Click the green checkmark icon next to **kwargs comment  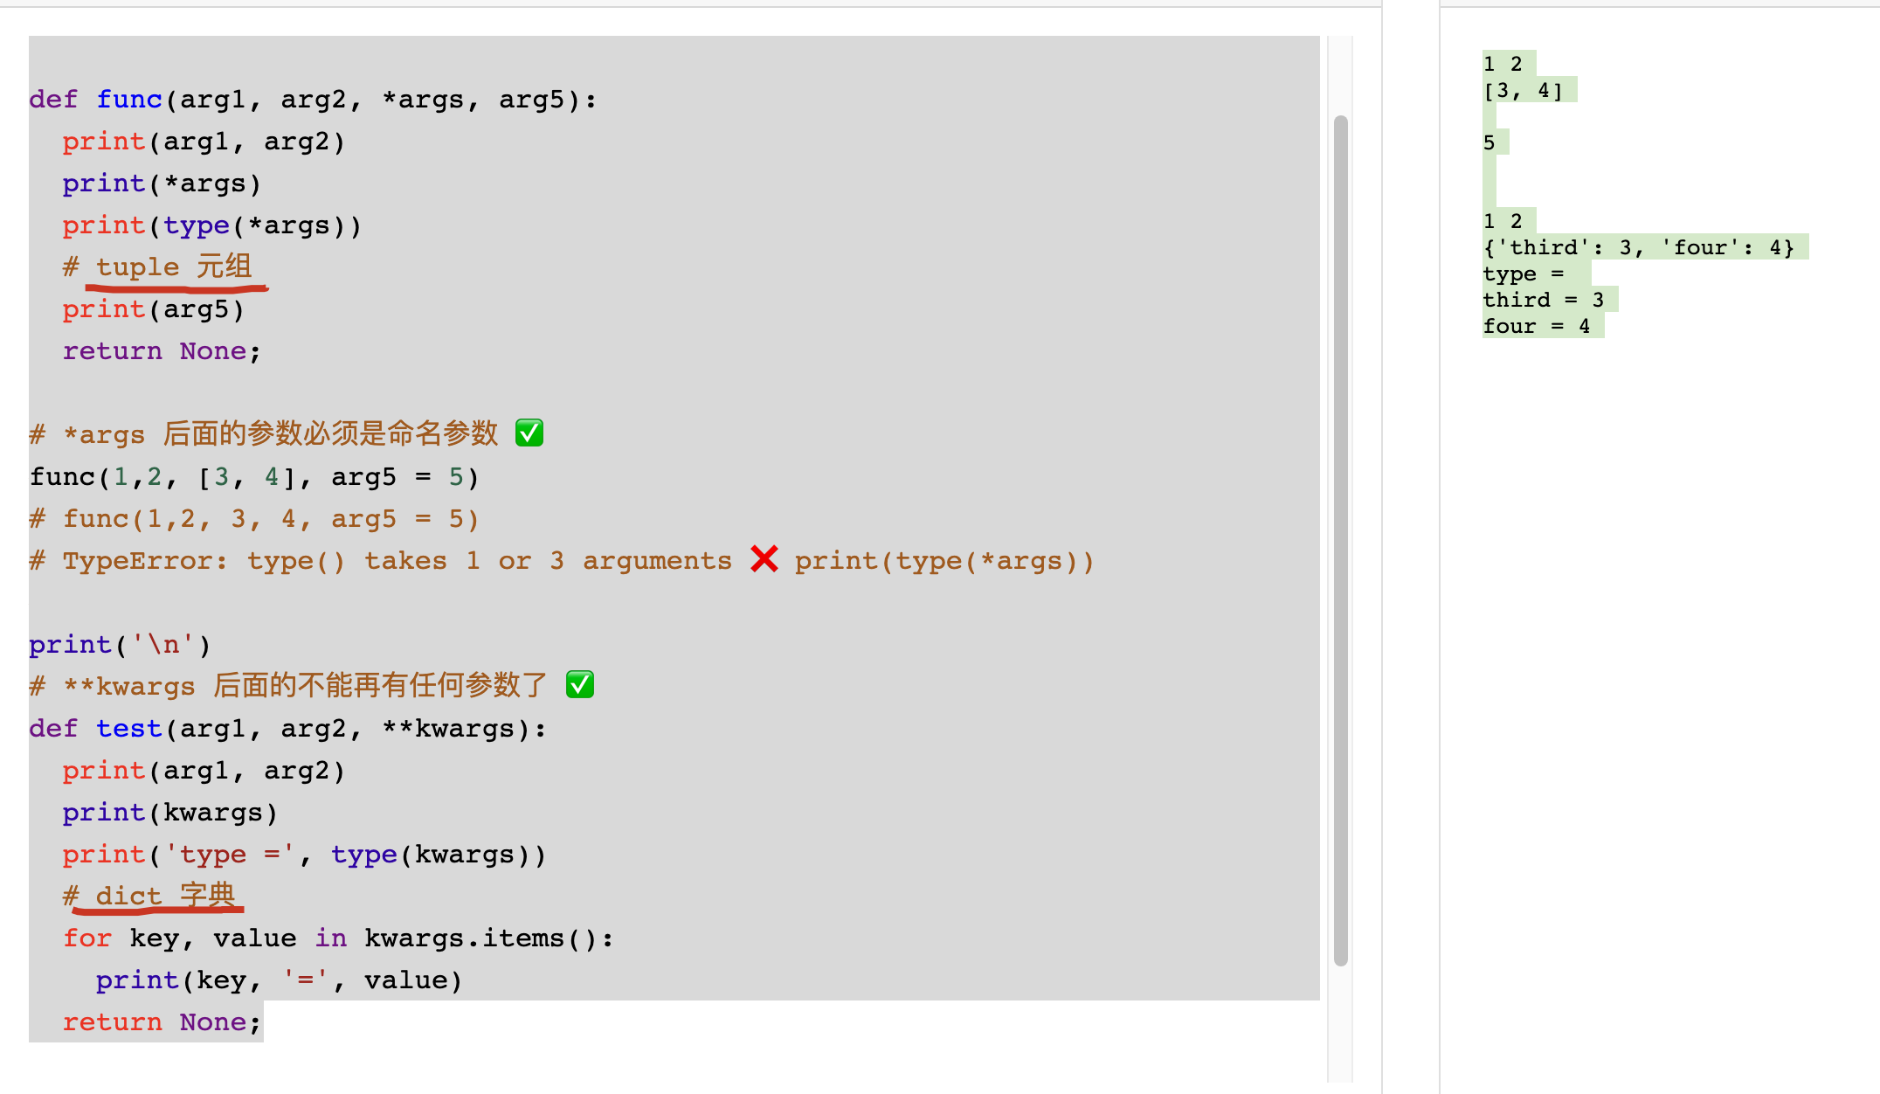(584, 686)
